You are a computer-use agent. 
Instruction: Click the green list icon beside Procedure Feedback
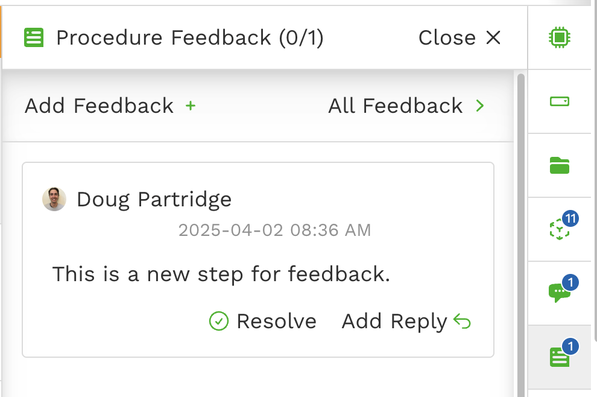click(34, 38)
